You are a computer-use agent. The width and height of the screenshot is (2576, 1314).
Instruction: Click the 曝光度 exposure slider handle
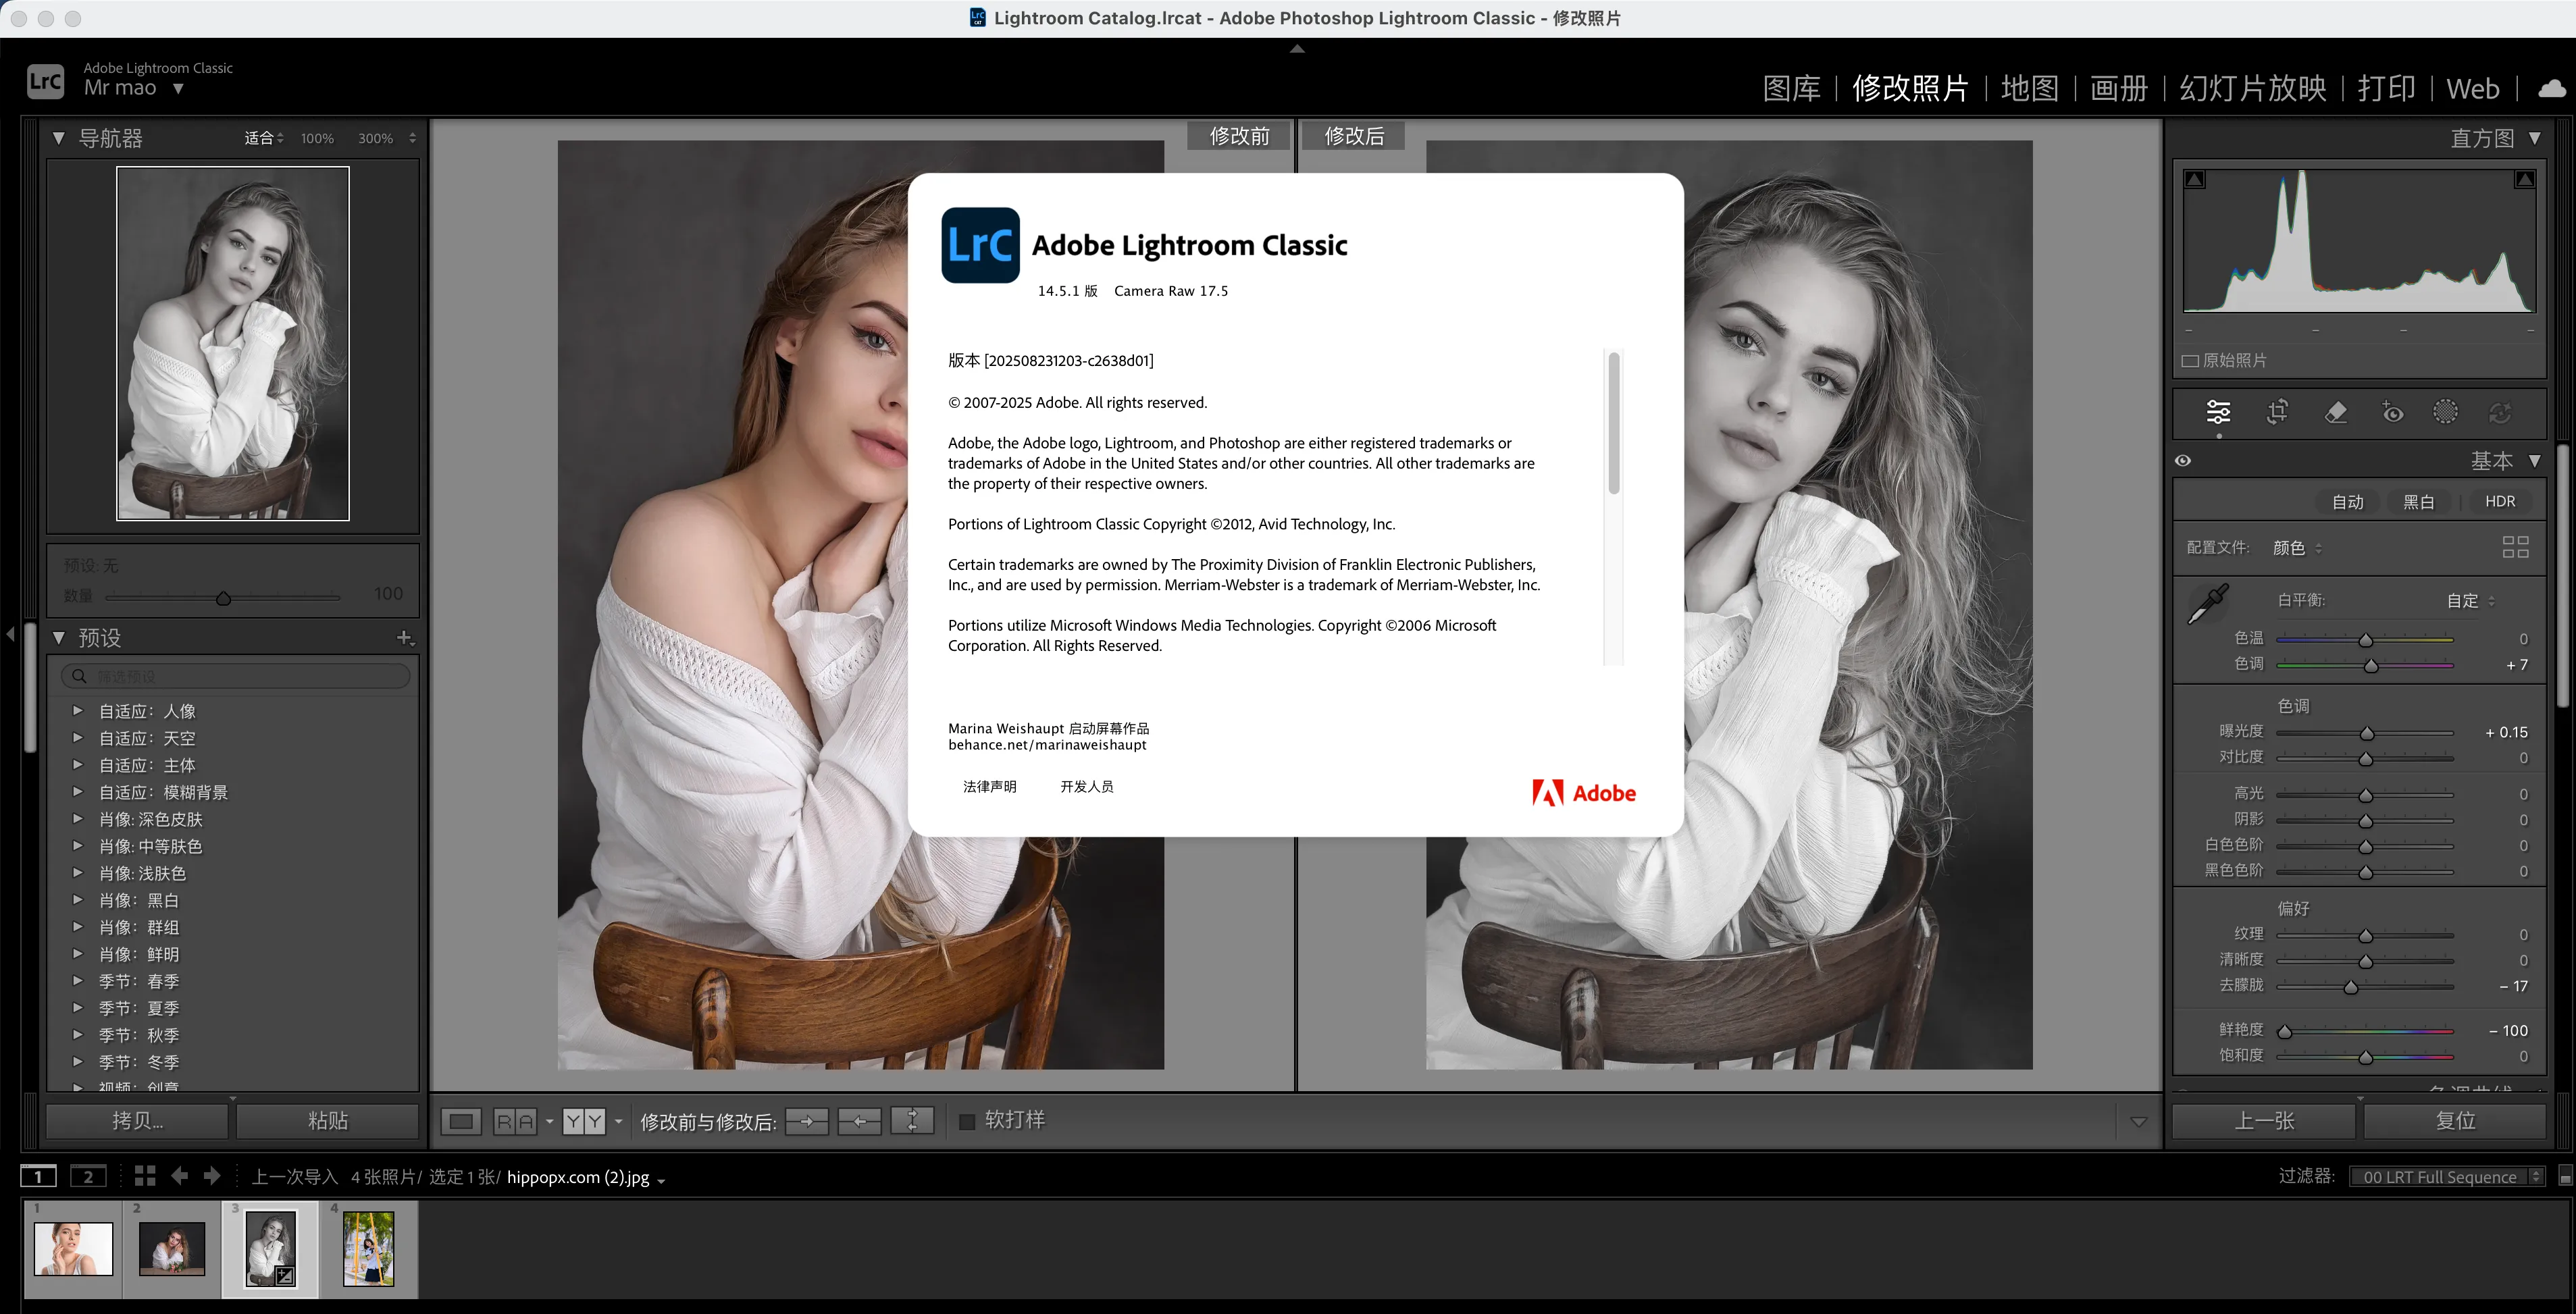point(2366,733)
